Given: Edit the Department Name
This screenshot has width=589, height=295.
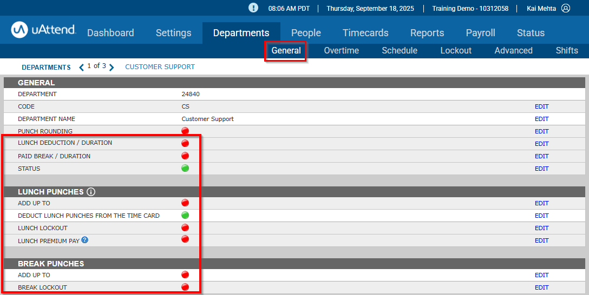Looking at the screenshot, I should pyautogui.click(x=542, y=119).
